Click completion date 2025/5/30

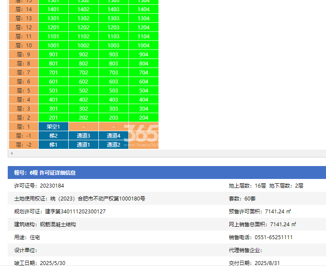pos(52,263)
